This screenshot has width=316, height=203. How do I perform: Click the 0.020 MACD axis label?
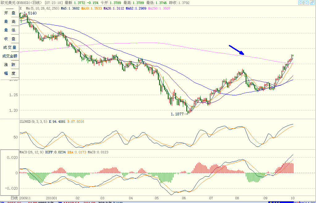coord(12,158)
